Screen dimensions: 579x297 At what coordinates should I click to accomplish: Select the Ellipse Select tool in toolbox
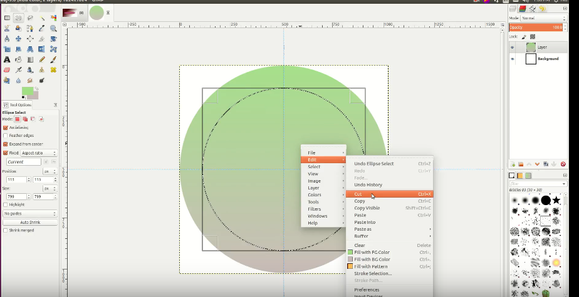click(x=18, y=18)
